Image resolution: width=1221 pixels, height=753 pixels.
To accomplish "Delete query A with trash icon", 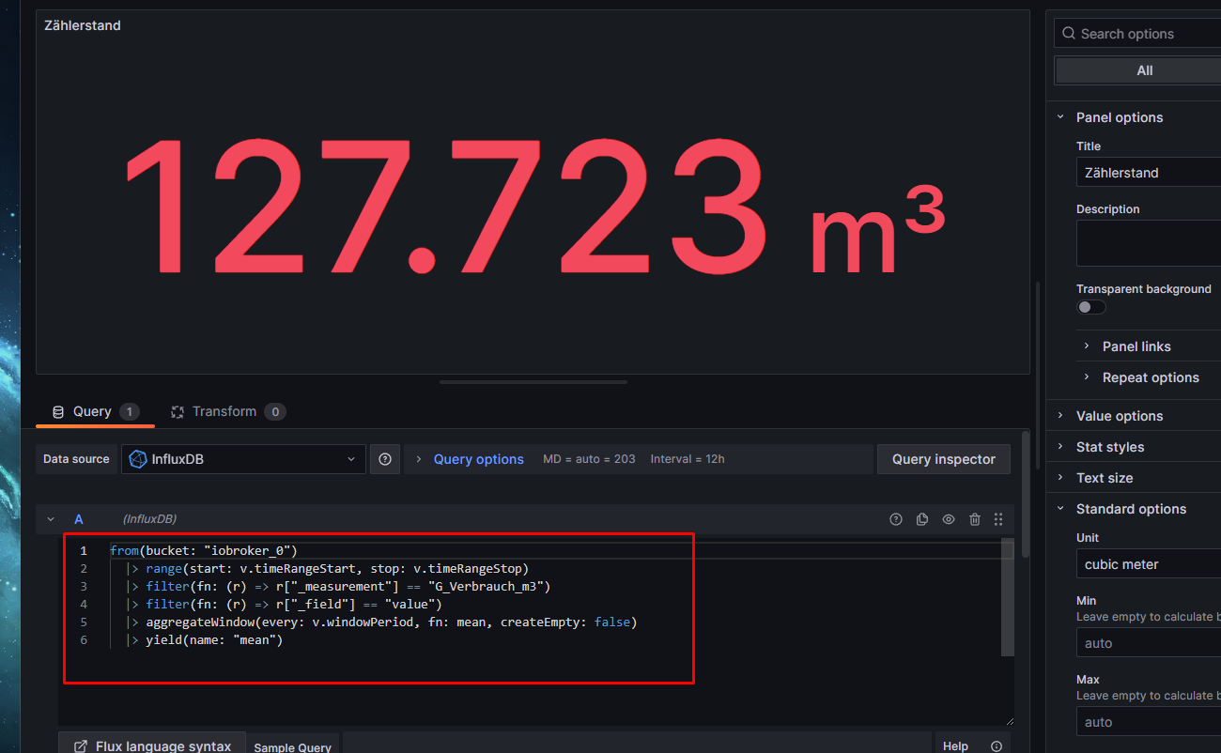I will (x=975, y=519).
